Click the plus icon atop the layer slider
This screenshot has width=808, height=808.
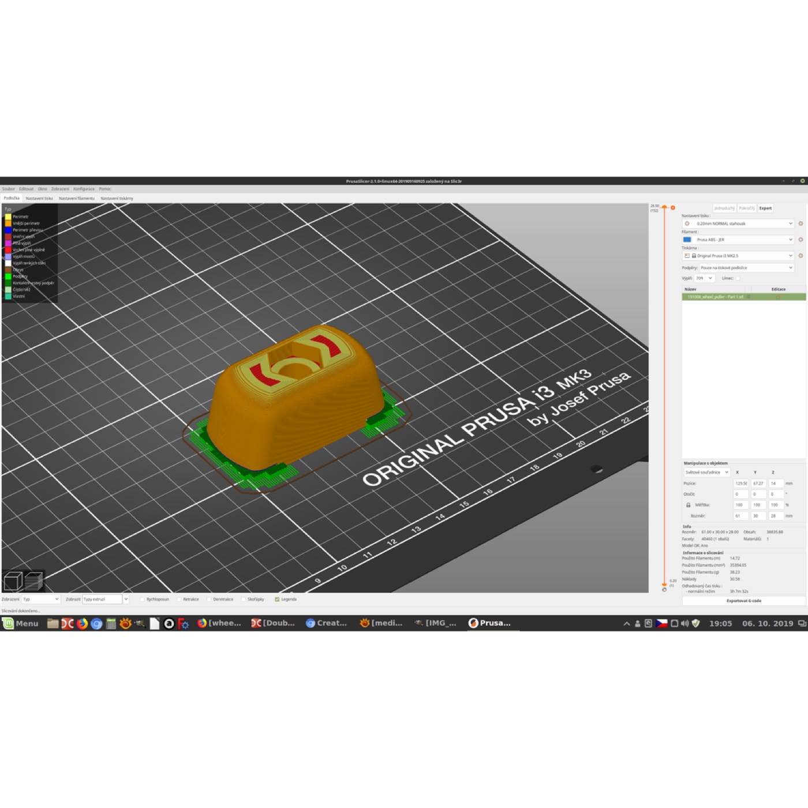click(672, 208)
